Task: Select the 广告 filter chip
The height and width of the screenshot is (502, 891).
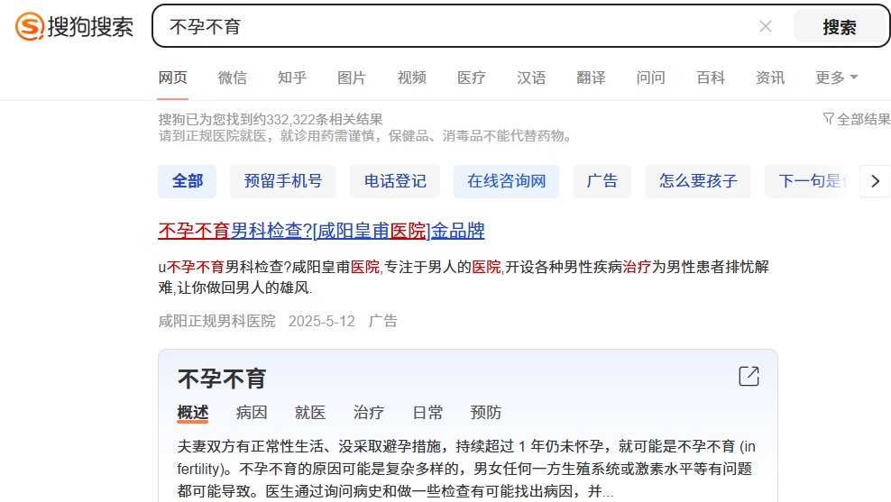Action: (x=602, y=181)
